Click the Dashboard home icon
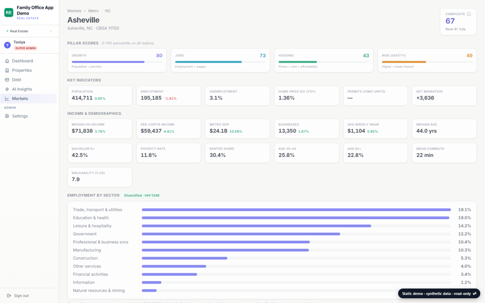 pyautogui.click(x=7, y=61)
